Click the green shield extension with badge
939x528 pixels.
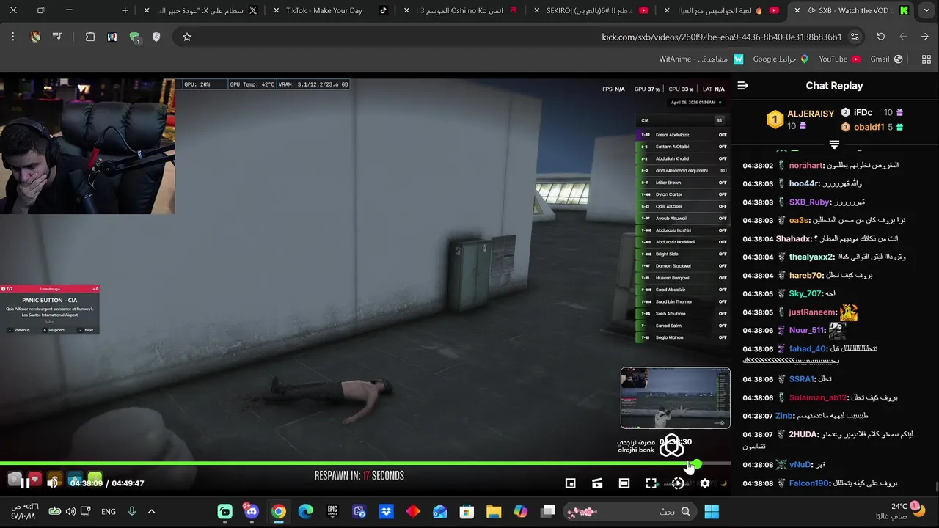[134, 37]
